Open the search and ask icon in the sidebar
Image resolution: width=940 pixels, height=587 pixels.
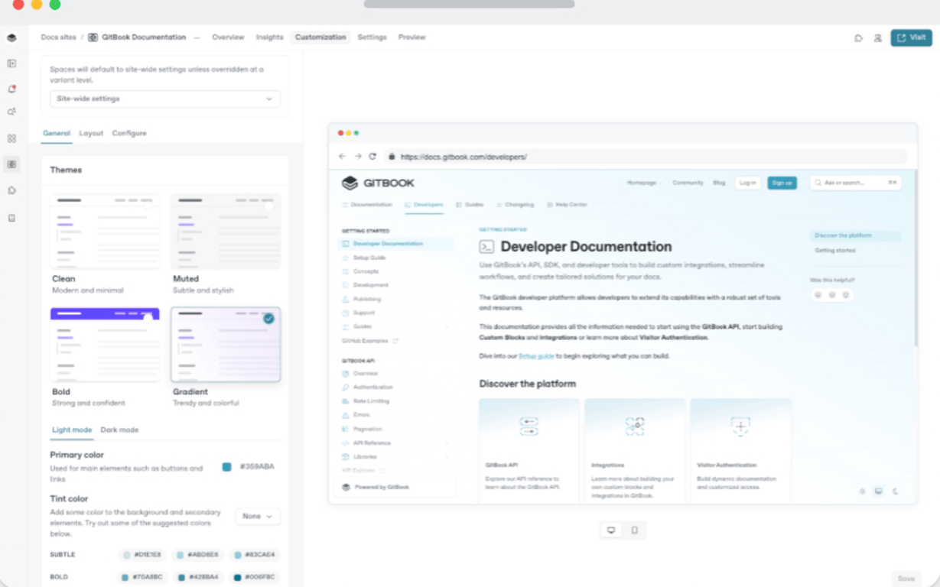(x=11, y=112)
